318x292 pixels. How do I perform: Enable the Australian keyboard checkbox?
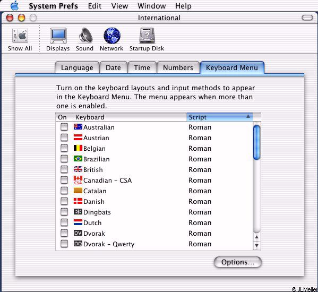(x=64, y=127)
